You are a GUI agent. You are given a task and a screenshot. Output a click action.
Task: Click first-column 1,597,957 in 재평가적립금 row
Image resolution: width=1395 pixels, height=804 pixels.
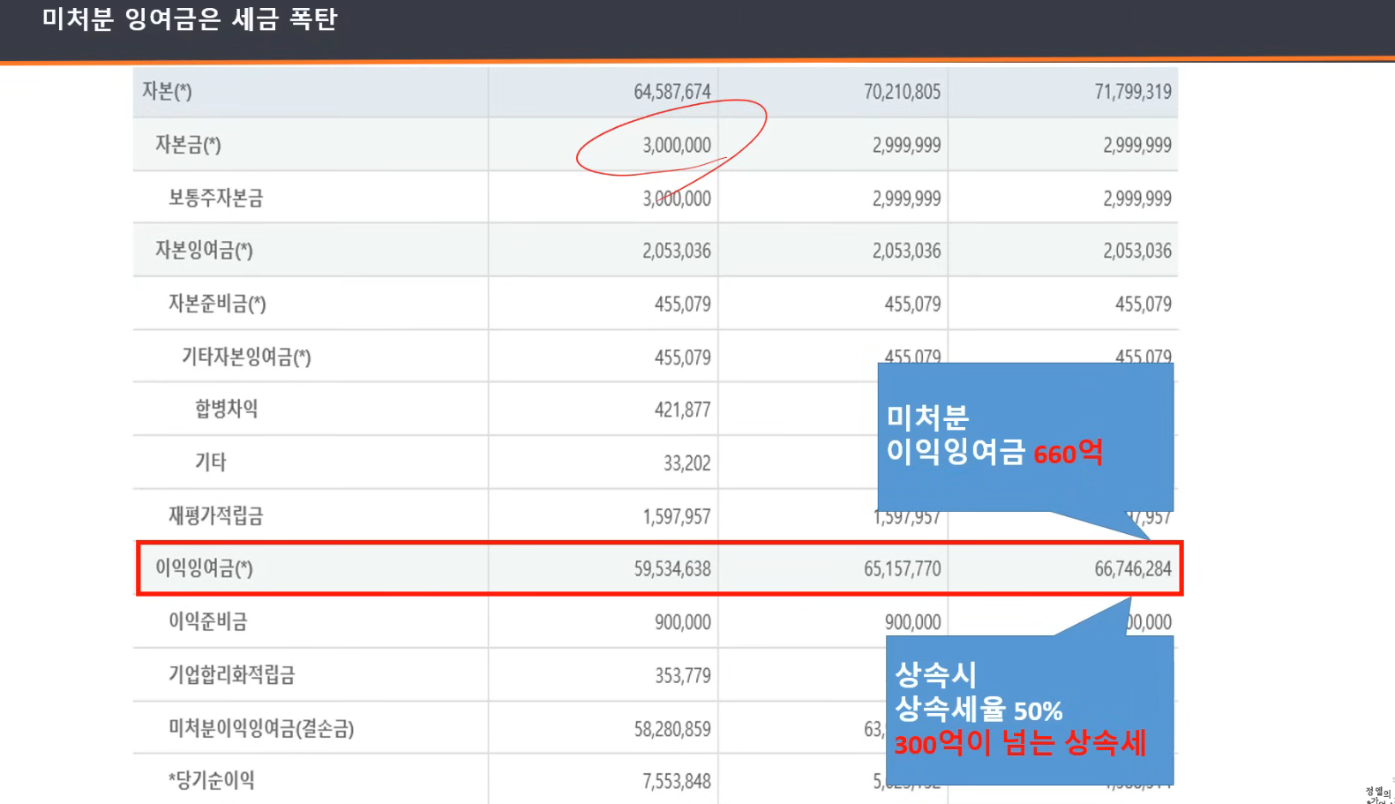676,516
